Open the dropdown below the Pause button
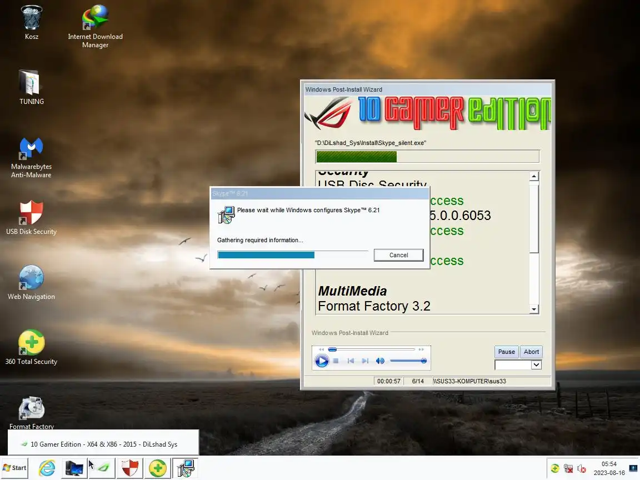Viewport: 640px width, 480px height. [536, 365]
